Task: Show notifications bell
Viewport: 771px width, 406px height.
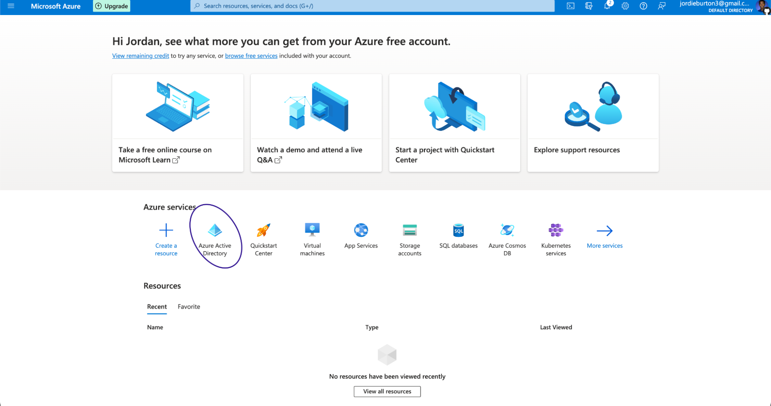Action: [x=607, y=6]
